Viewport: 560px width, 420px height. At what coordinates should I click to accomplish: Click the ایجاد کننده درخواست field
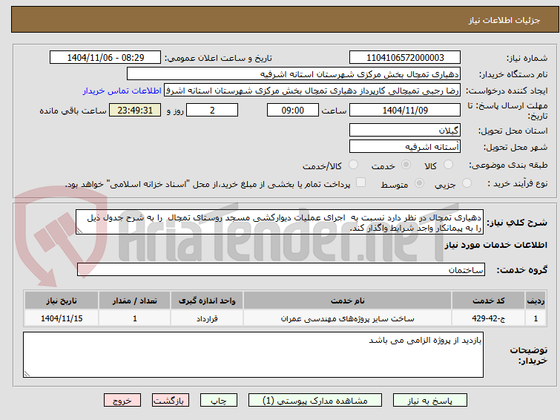click(312, 91)
